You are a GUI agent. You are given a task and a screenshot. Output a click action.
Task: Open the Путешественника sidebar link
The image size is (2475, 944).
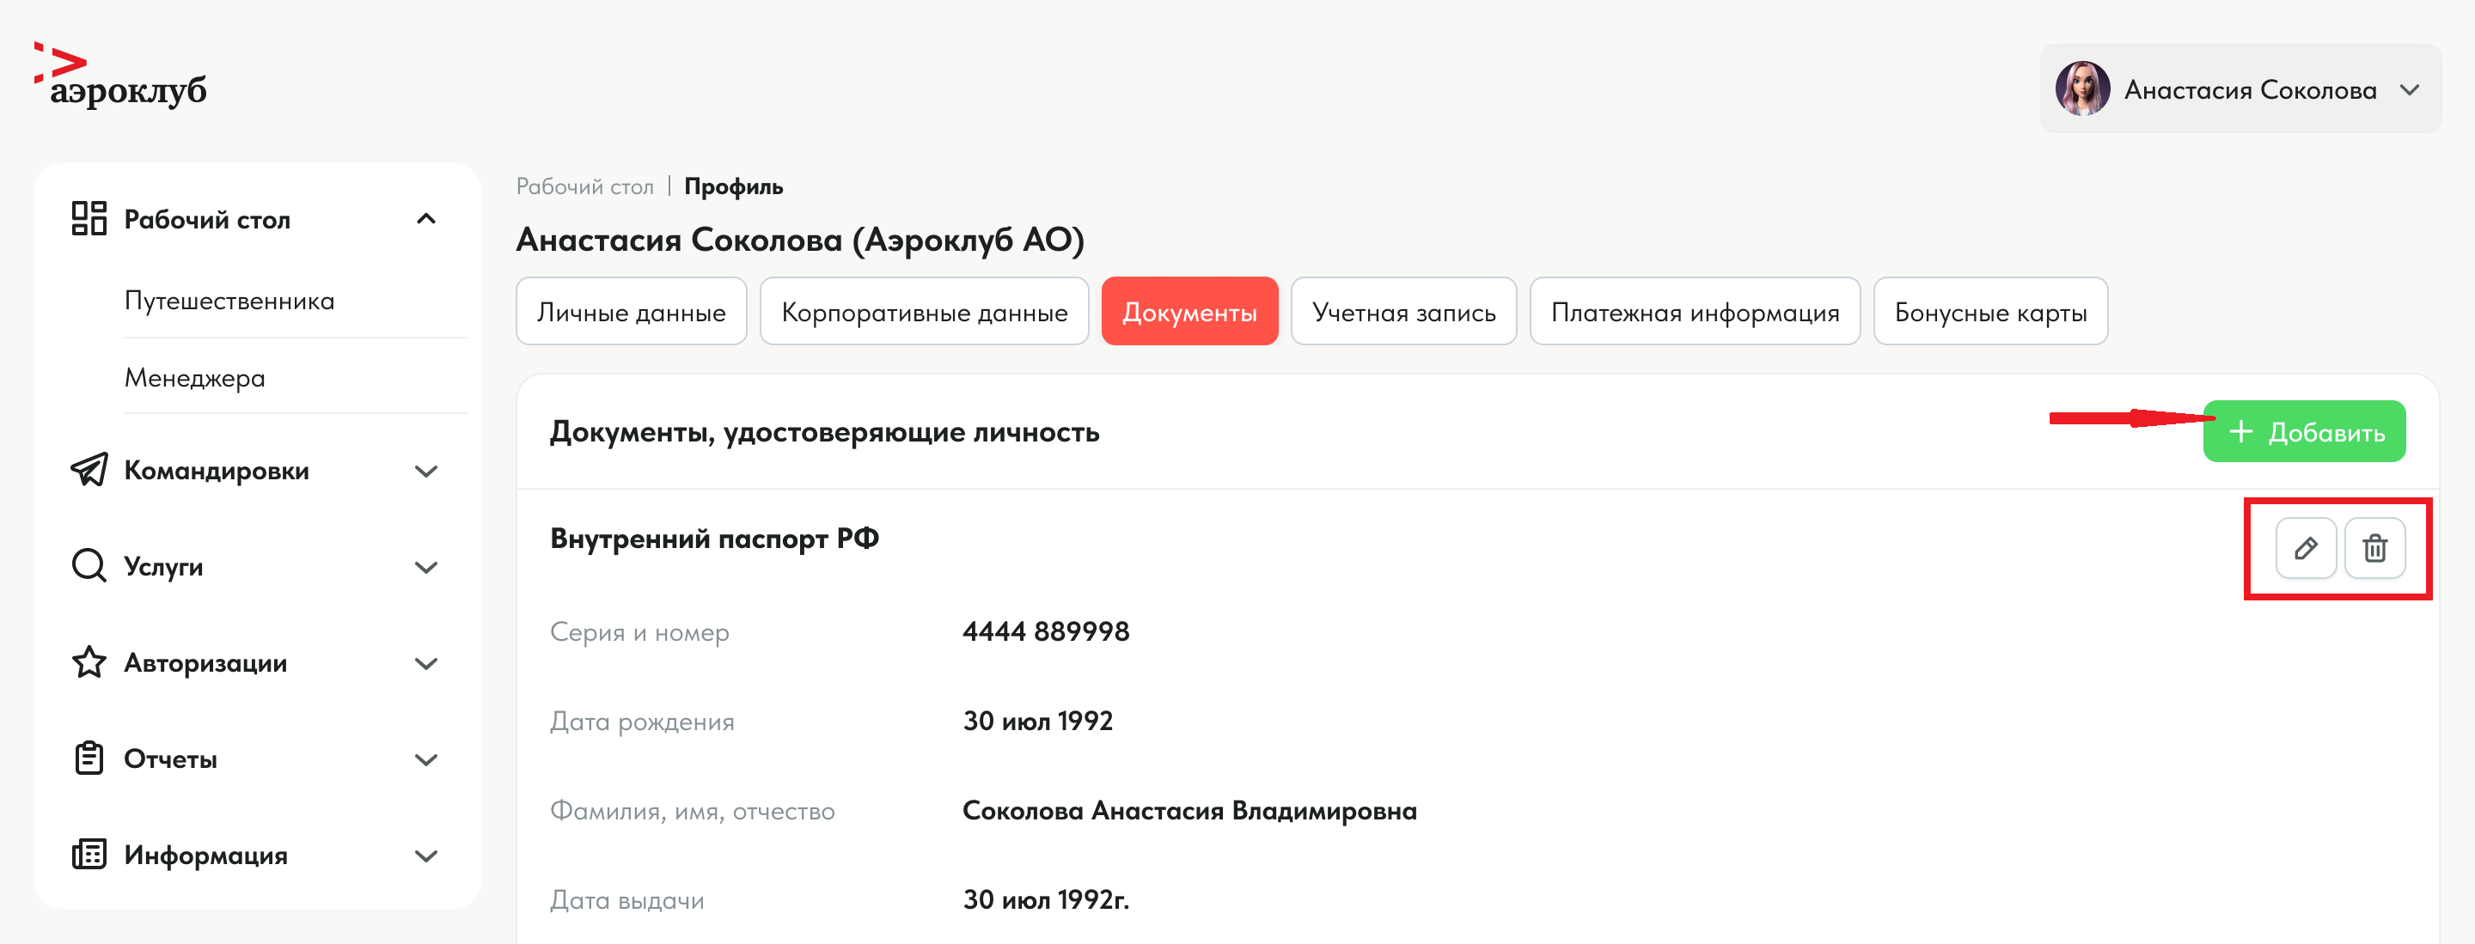pyautogui.click(x=229, y=301)
